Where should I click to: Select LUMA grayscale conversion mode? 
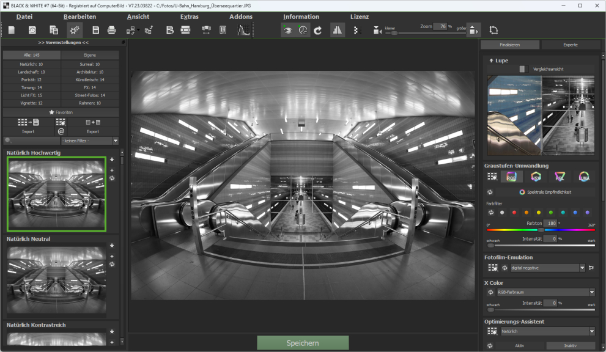point(585,177)
